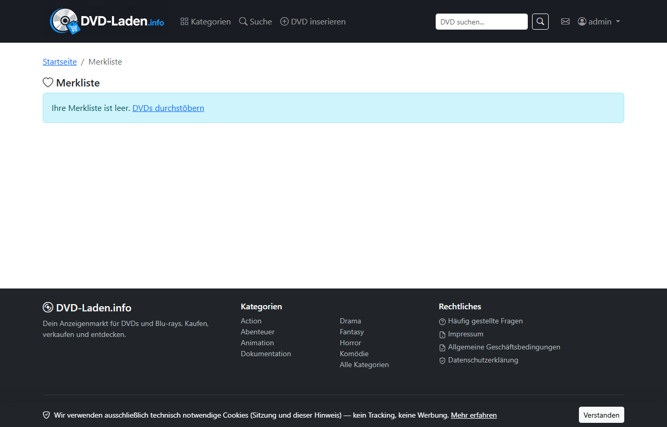Click the grid icon next to Kategorien
This screenshot has height=427, width=667.
coord(184,21)
